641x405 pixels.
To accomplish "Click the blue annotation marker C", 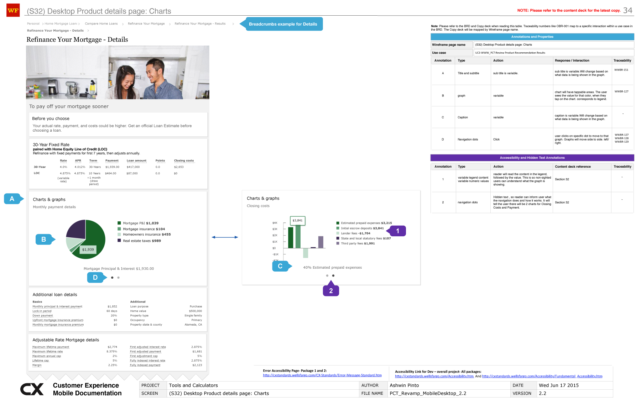I will [x=281, y=266].
